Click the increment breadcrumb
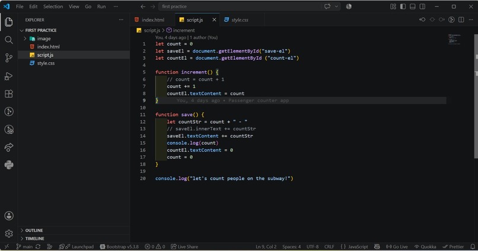 tap(180, 30)
